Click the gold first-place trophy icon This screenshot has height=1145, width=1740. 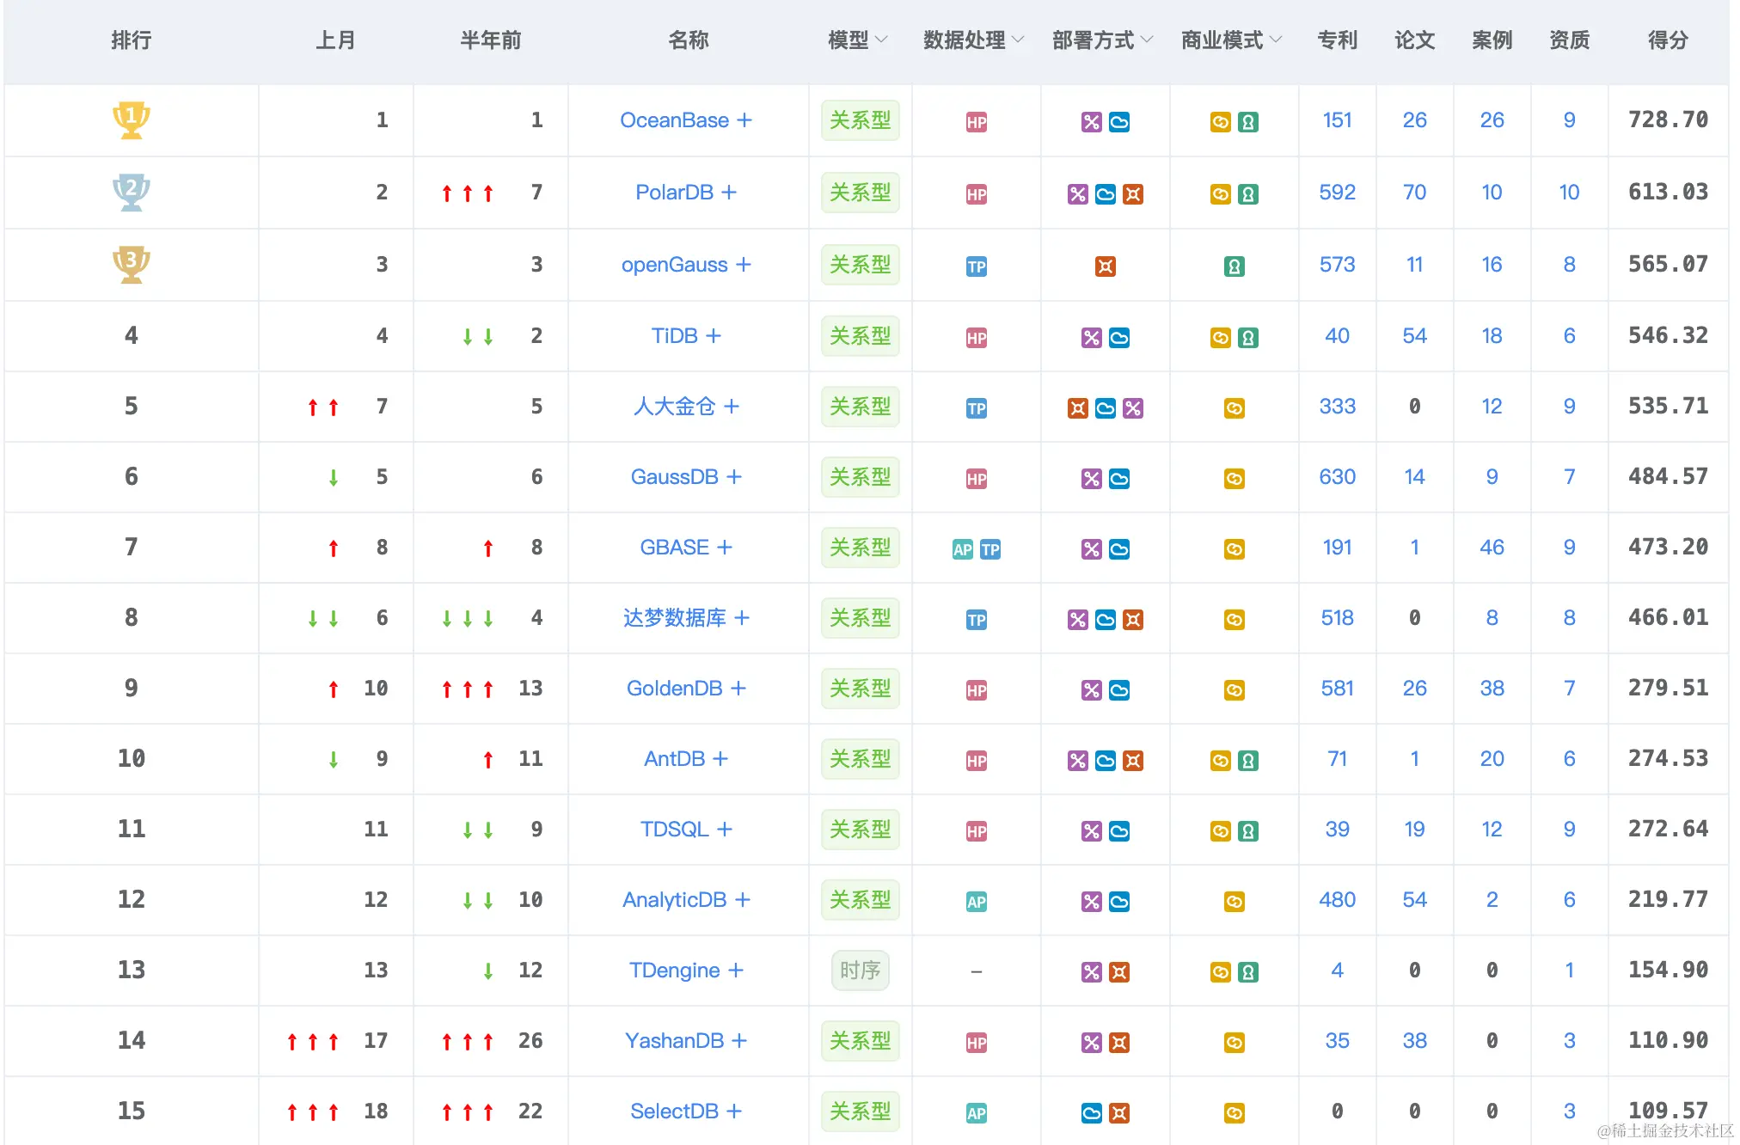tap(131, 119)
